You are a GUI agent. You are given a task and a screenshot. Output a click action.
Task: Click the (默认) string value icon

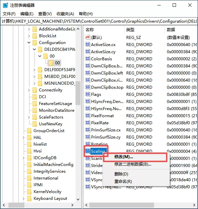[x=87, y=37]
